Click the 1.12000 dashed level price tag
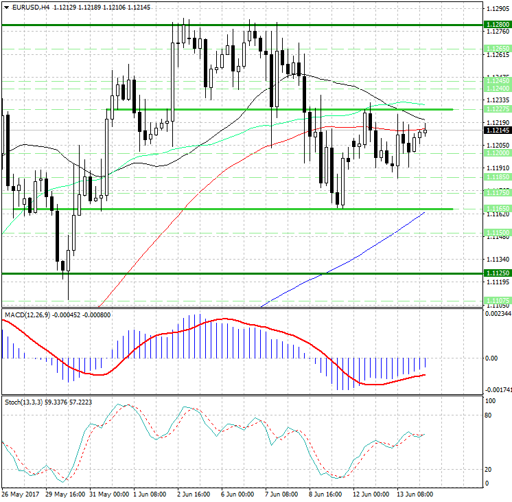The width and height of the screenshot is (512, 502). [x=498, y=153]
